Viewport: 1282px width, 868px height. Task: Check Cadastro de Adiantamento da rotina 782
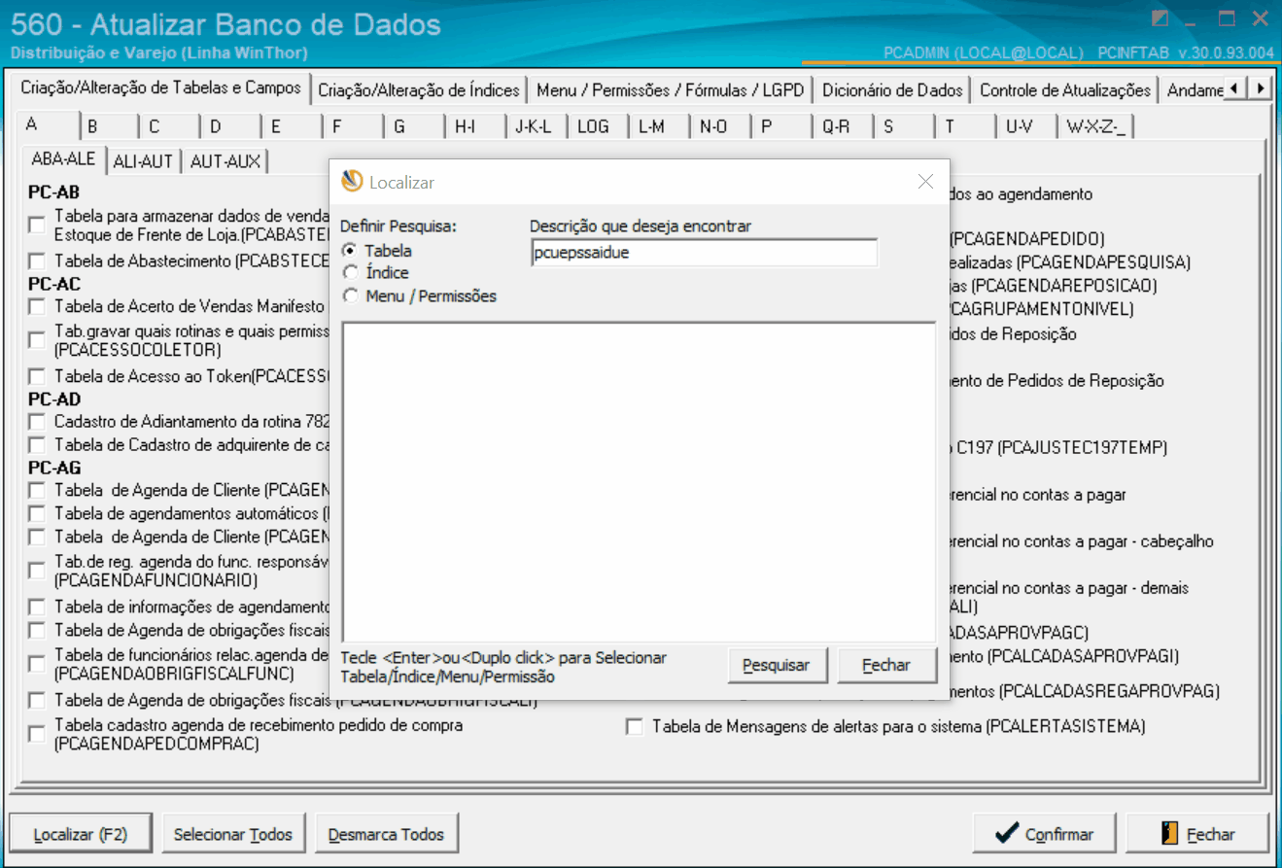(x=37, y=422)
